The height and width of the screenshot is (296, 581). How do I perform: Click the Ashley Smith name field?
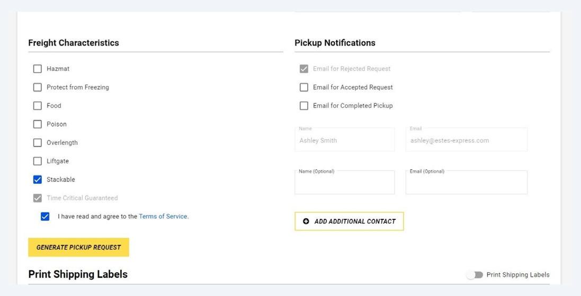344,141
